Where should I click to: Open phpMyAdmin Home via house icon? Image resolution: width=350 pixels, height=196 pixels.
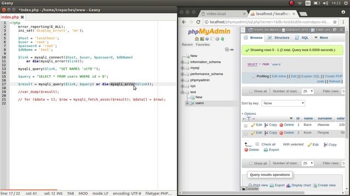click(197, 39)
